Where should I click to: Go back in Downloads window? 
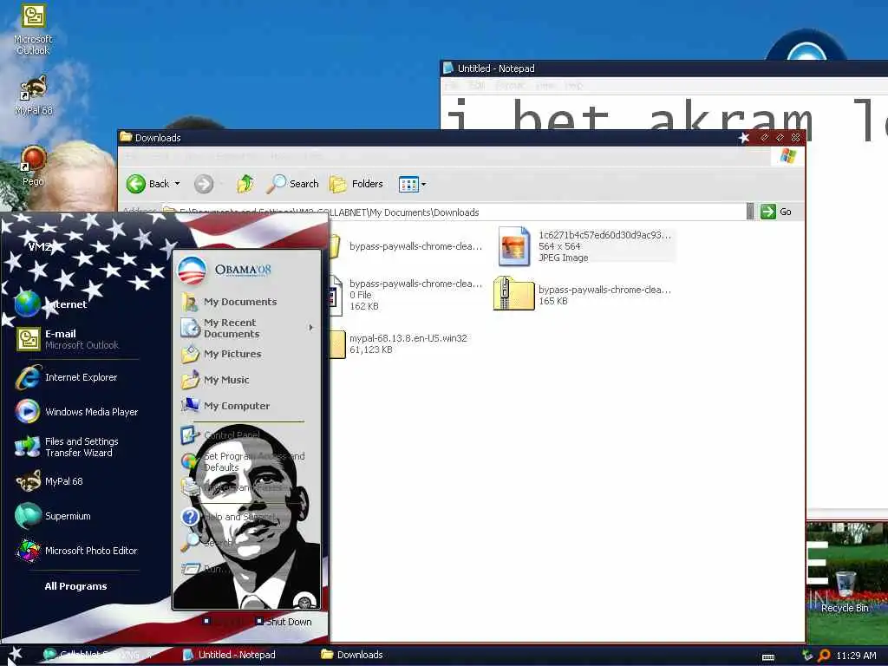tap(147, 184)
